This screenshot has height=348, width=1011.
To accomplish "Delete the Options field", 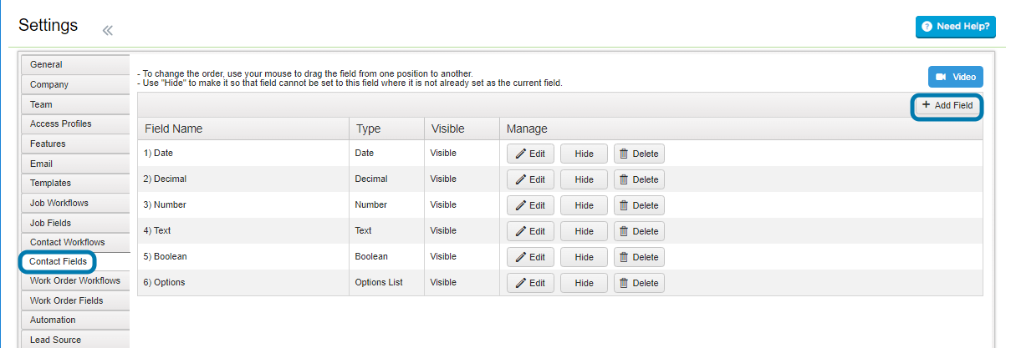I will [639, 283].
